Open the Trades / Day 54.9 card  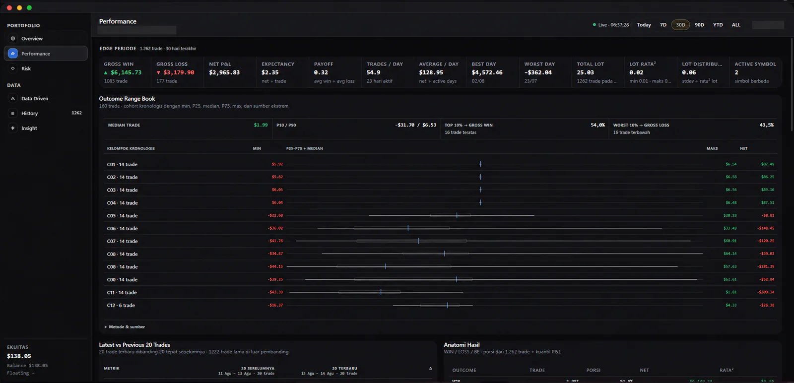(x=388, y=72)
